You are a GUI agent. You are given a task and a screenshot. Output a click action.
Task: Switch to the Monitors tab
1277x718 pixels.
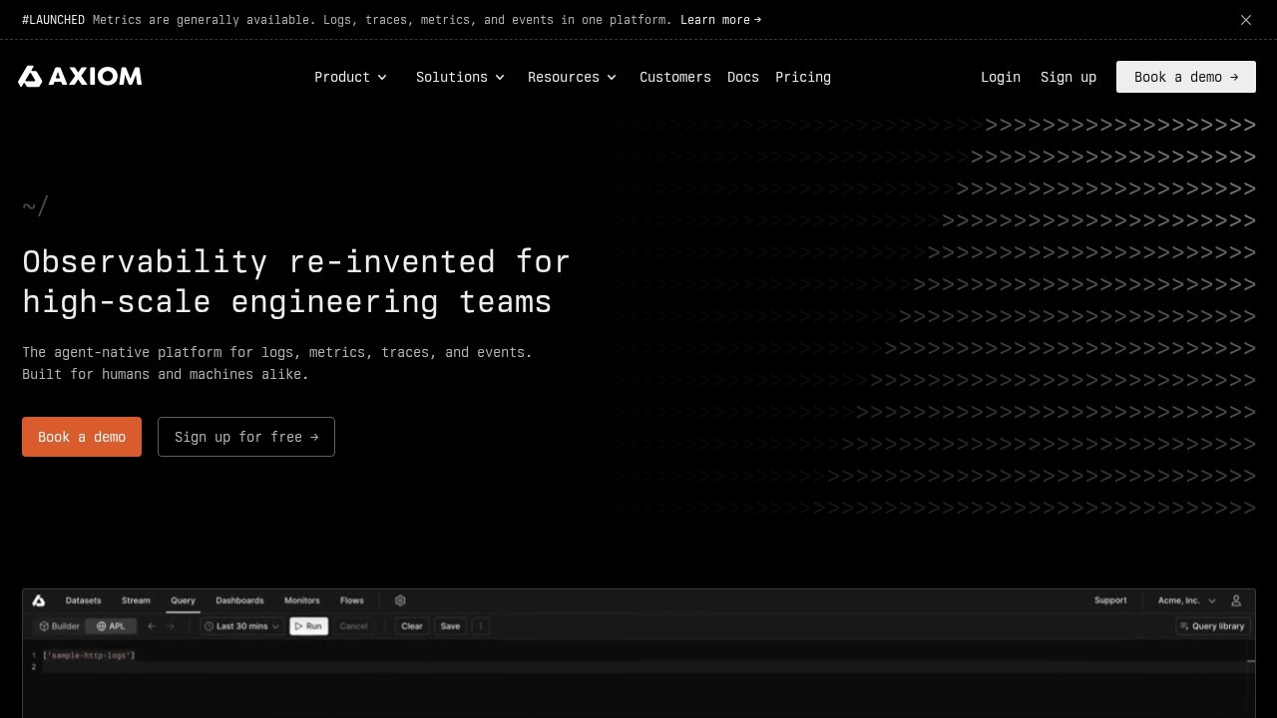pos(301,600)
